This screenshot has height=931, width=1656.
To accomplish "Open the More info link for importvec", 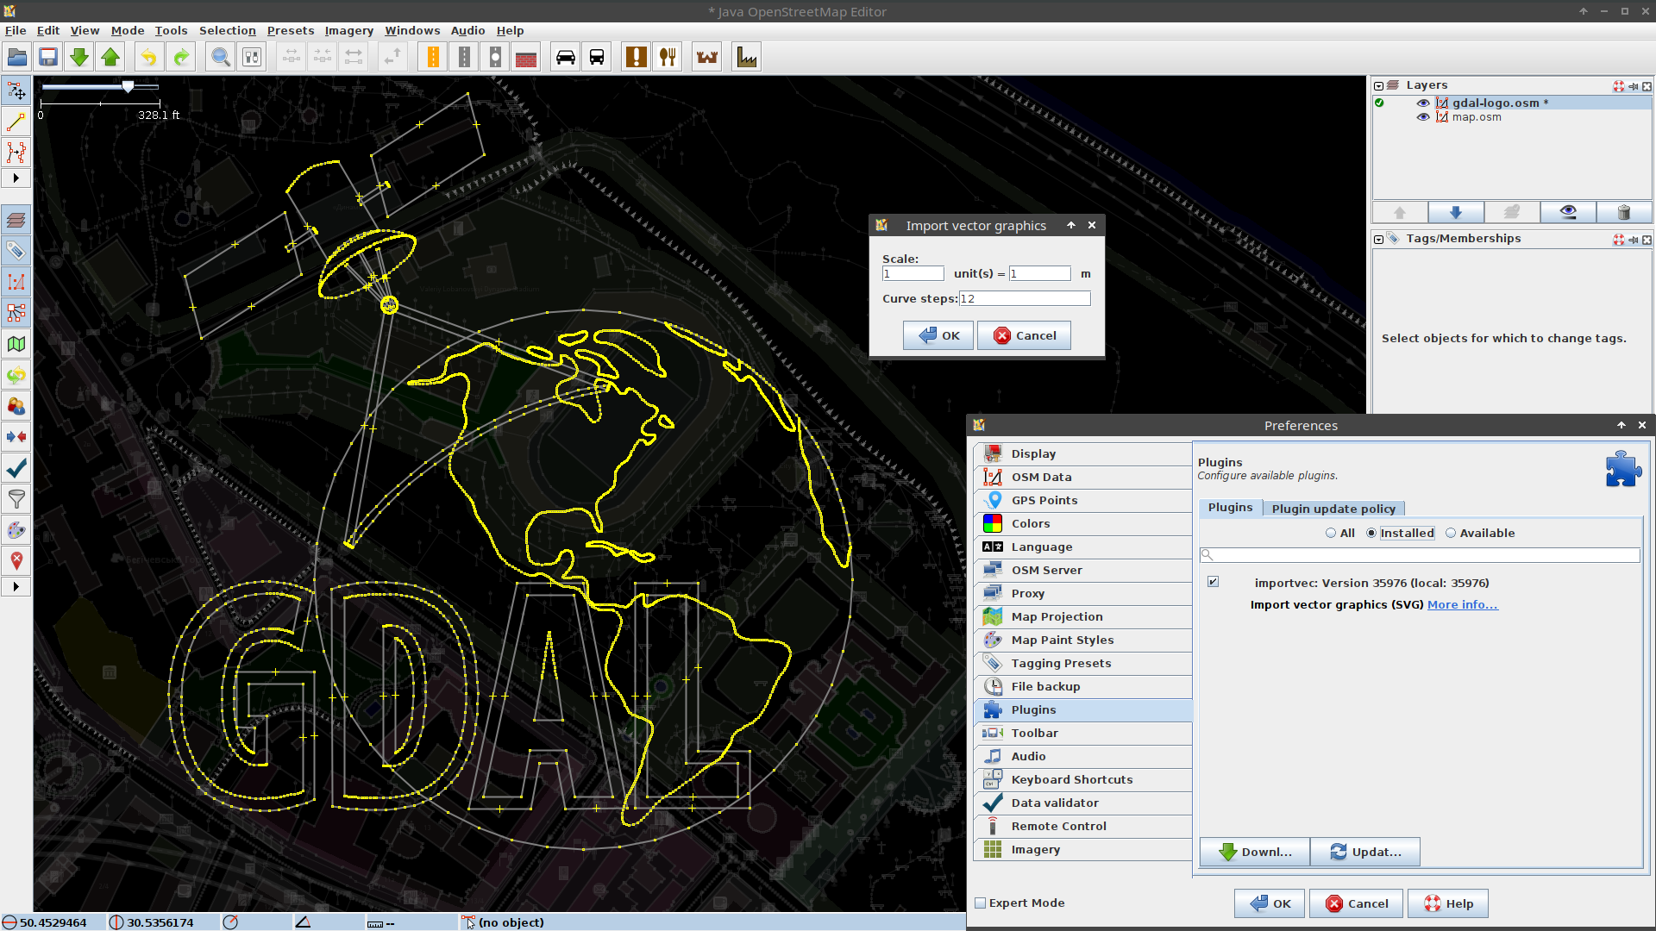I will pyautogui.click(x=1462, y=604).
